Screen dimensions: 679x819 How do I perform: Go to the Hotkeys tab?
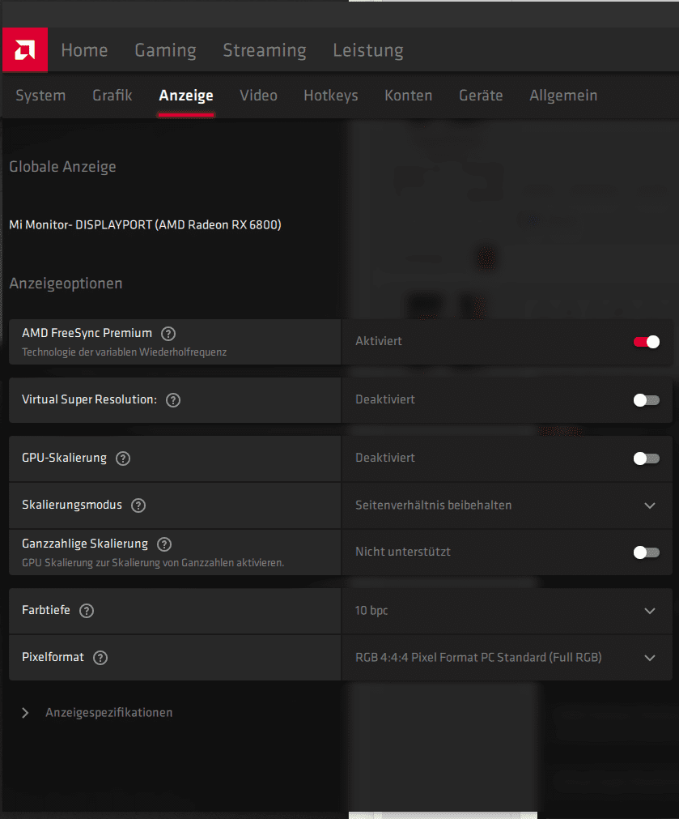pos(331,96)
